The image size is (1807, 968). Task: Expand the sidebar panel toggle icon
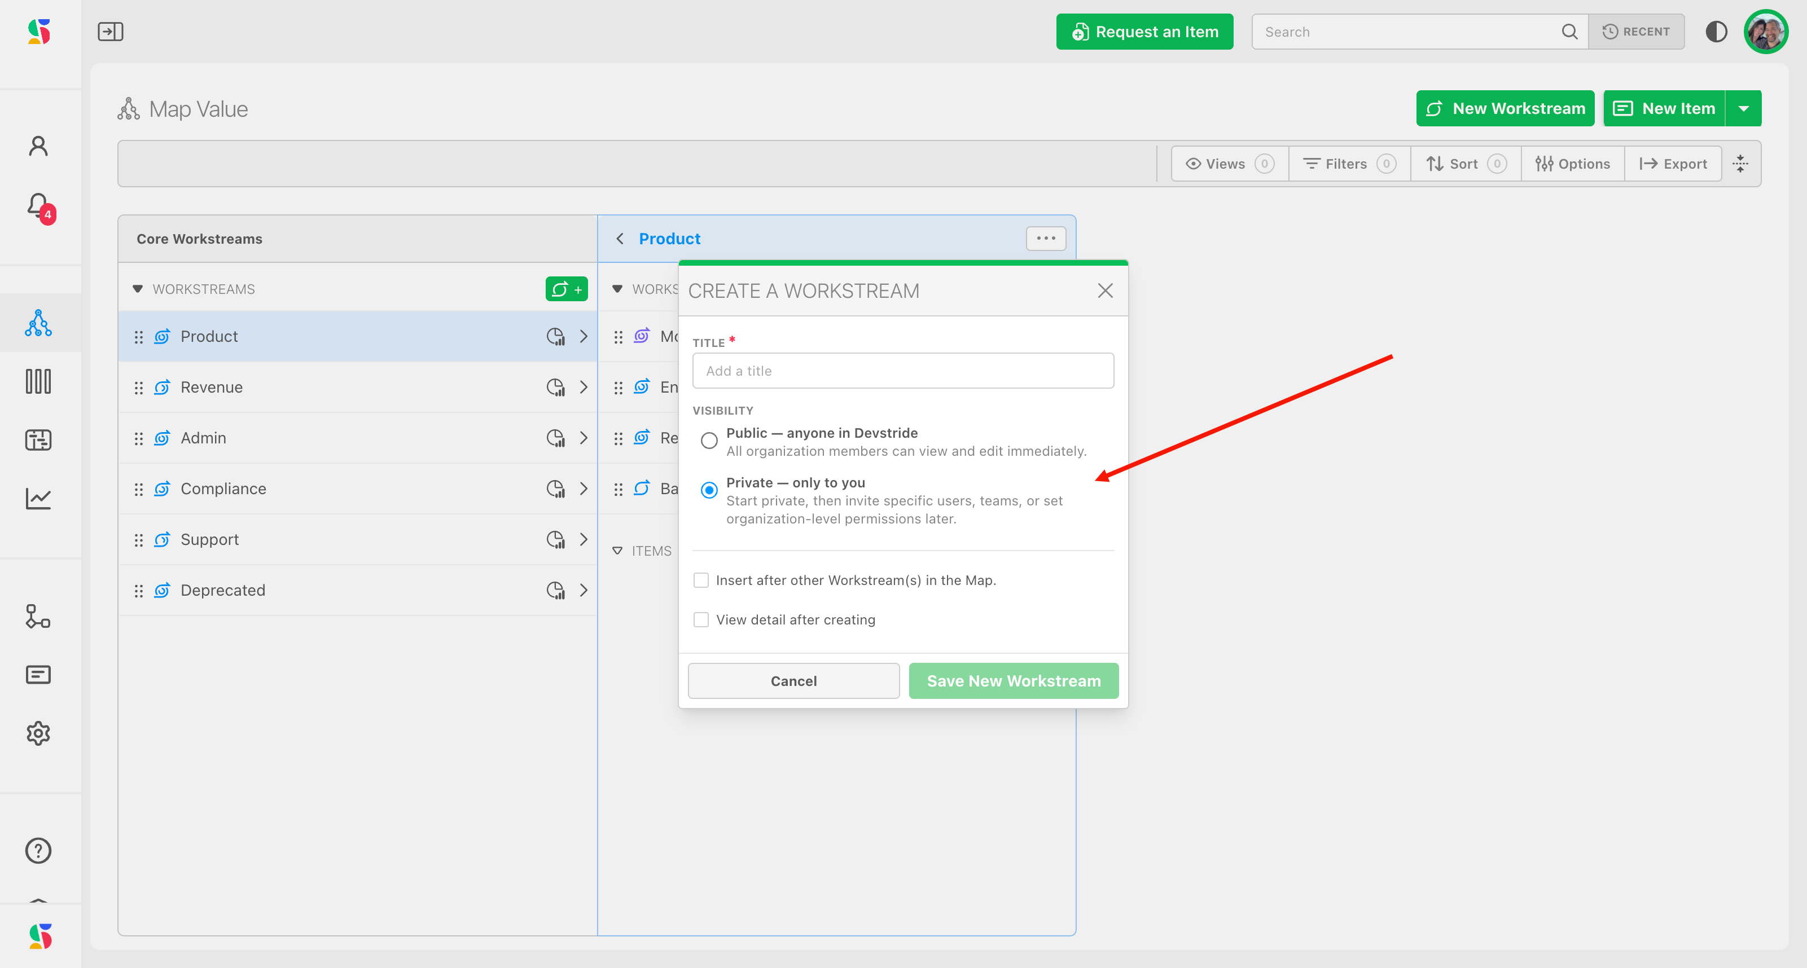[x=110, y=32]
